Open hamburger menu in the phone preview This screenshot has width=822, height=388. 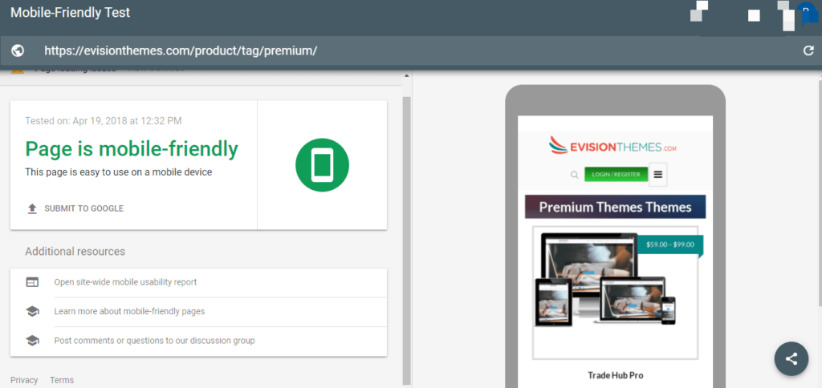click(658, 175)
